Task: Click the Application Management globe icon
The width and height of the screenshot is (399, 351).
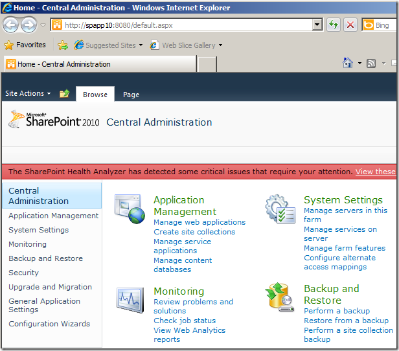Action: click(x=130, y=209)
